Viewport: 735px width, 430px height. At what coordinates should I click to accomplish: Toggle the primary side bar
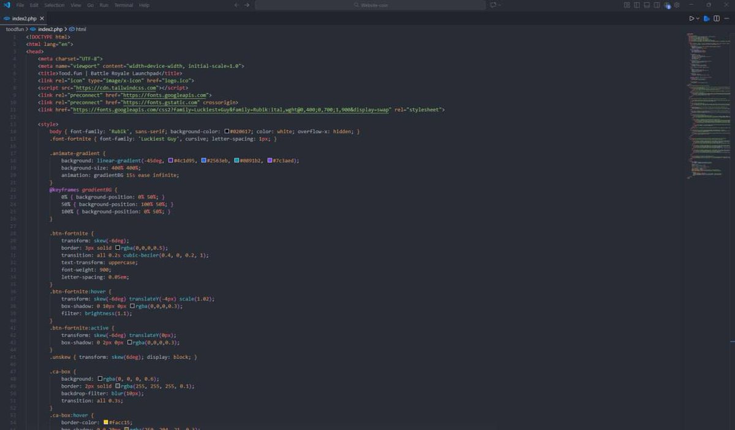tap(637, 5)
